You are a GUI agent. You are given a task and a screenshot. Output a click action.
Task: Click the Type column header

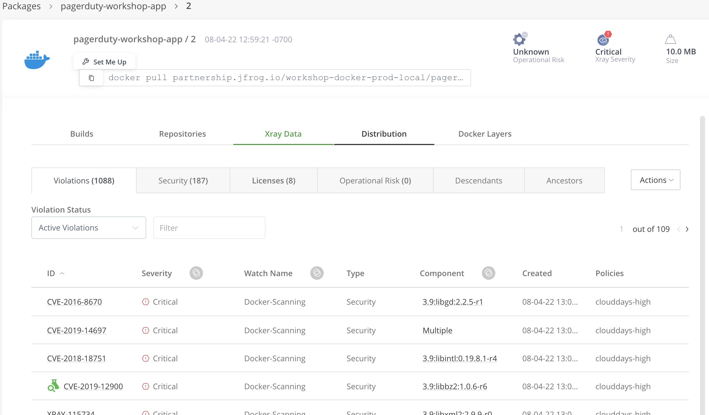tap(355, 273)
